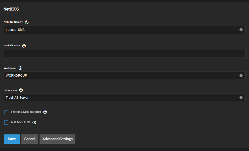
Task: Click the 'Enable SMB1 support' label text
Action: [26, 112]
